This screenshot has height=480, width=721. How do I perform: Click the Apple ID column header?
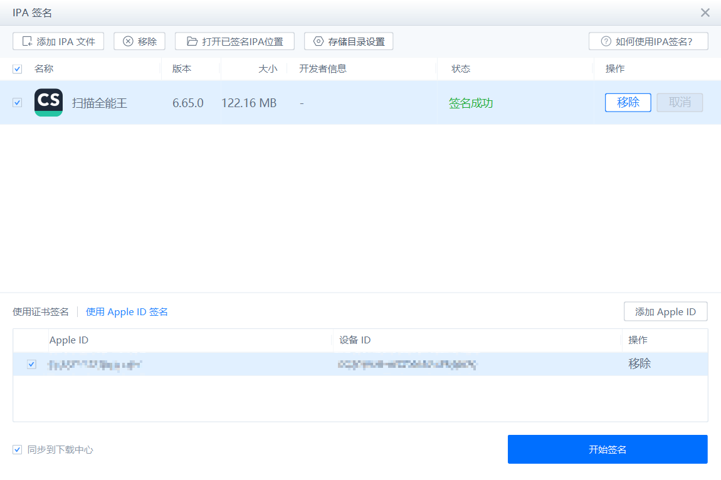click(68, 340)
